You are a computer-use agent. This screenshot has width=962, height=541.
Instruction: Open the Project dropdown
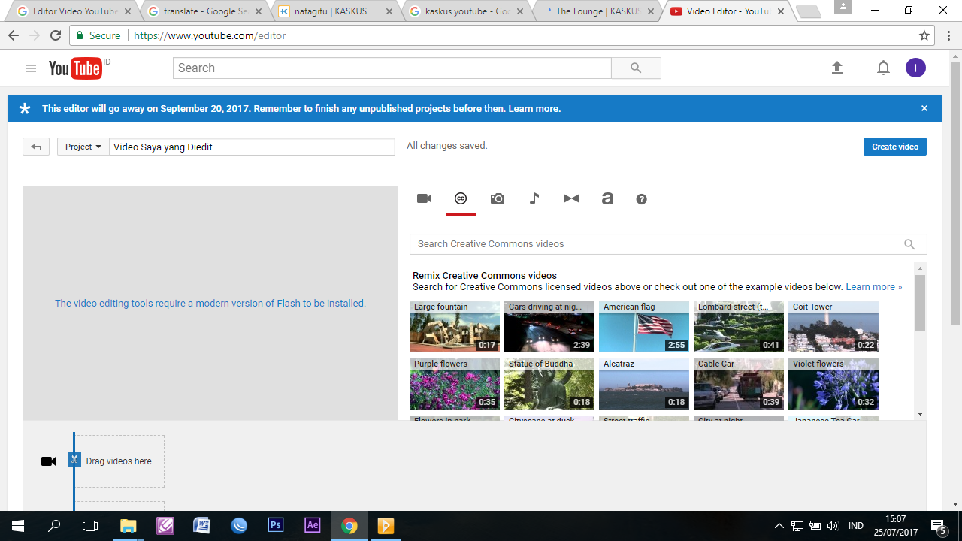point(83,147)
